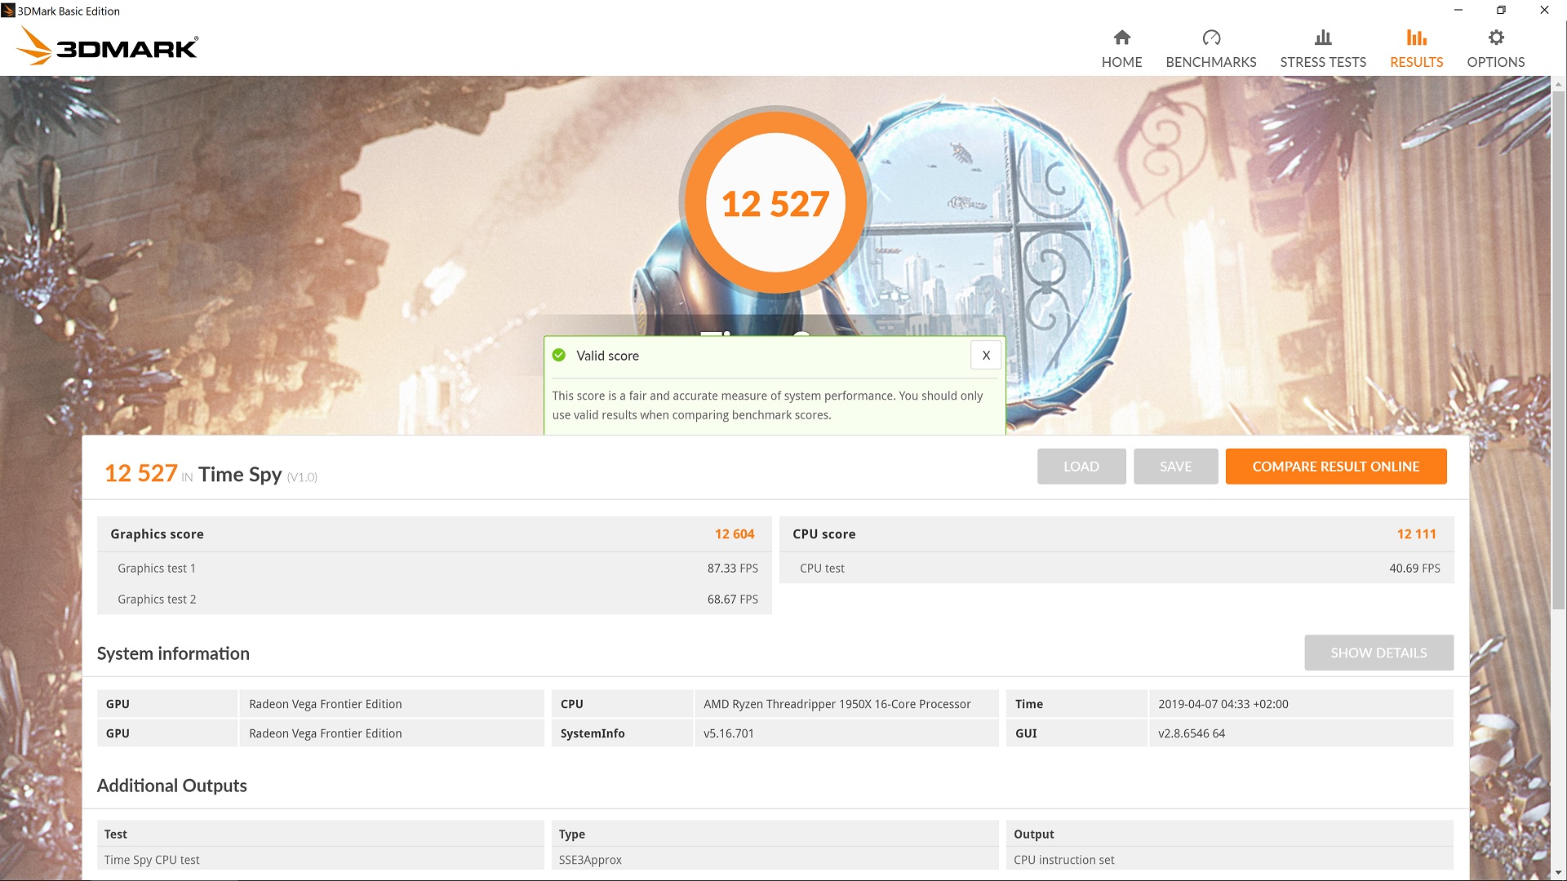The width and height of the screenshot is (1567, 881).
Task: Click 68.67 FPS value
Action: click(x=732, y=600)
